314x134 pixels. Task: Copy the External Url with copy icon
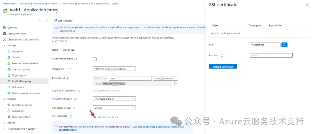[x=175, y=83]
